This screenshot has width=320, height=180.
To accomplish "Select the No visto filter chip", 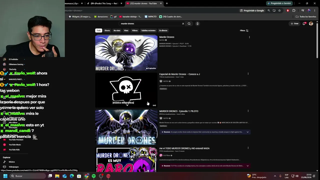I will click(x=117, y=30).
